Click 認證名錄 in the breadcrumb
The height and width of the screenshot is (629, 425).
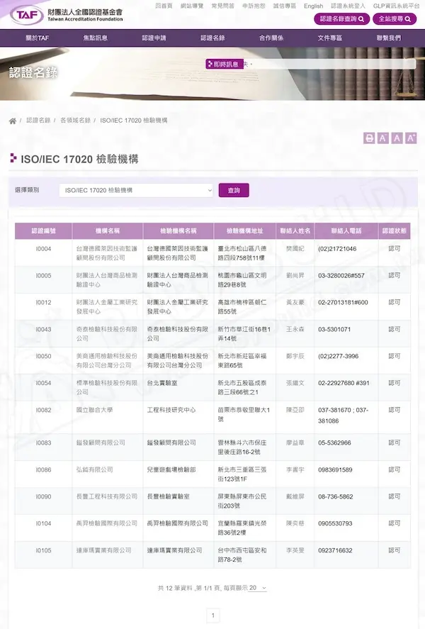(x=38, y=121)
